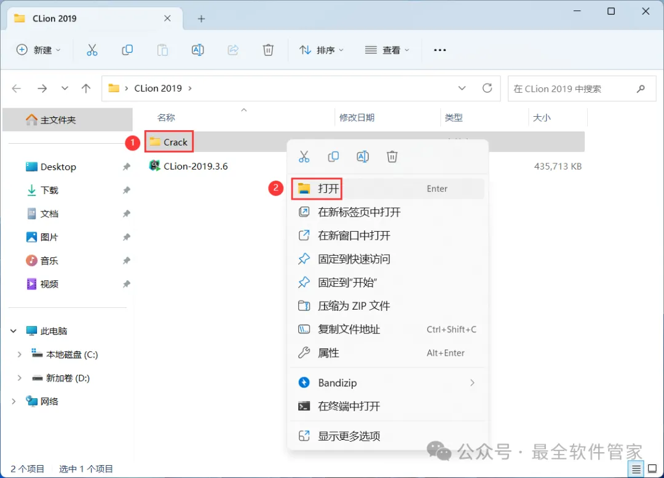Open new tab with plus button
The image size is (664, 478).
click(x=202, y=18)
